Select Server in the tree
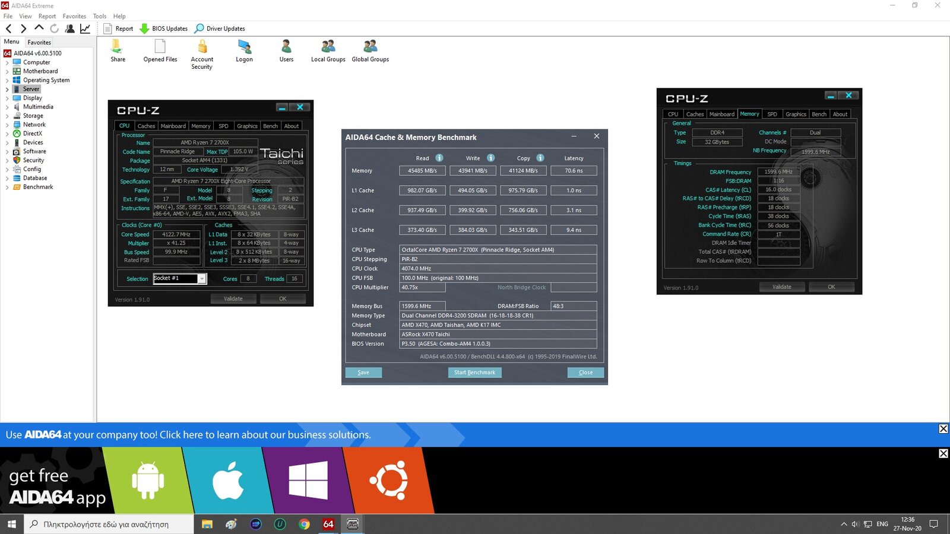This screenshot has width=950, height=534. (31, 89)
